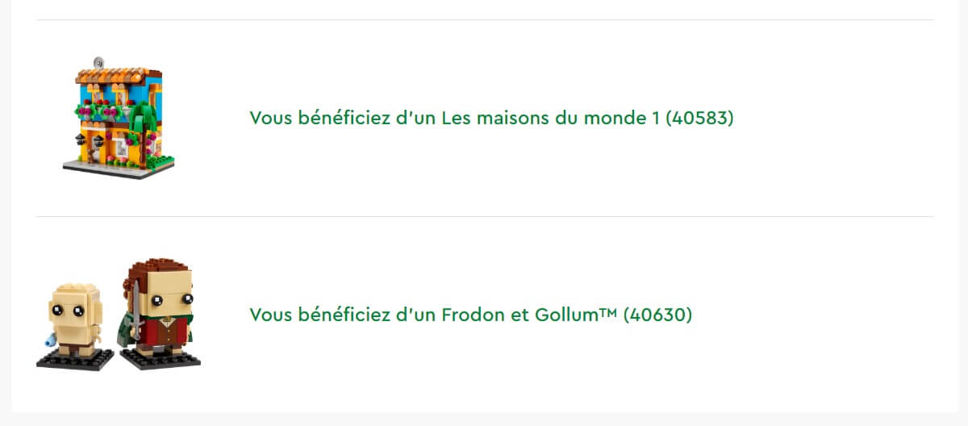Click the satellite dish on the house roof

[98, 62]
